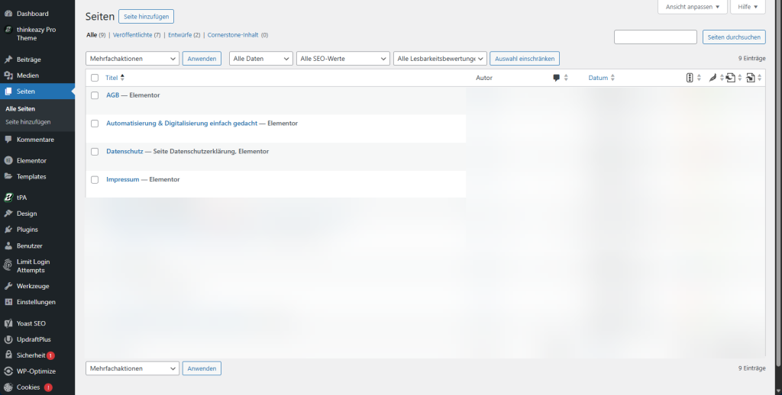This screenshot has width=782, height=395.
Task: Check the select-all checkbox in table header
Action: (95, 78)
